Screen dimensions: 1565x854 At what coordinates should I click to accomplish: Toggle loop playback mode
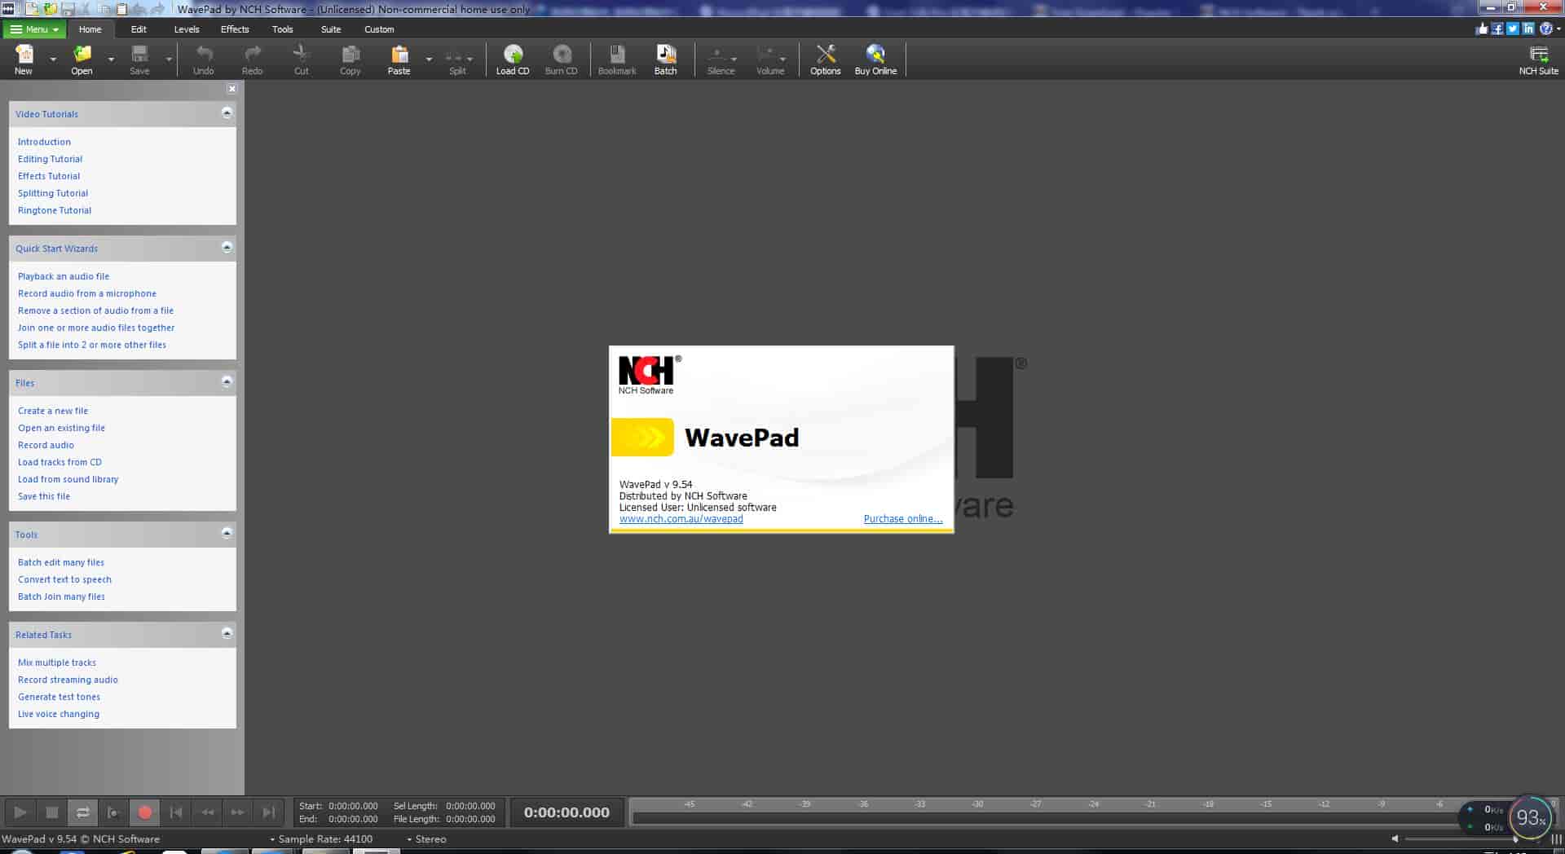83,812
